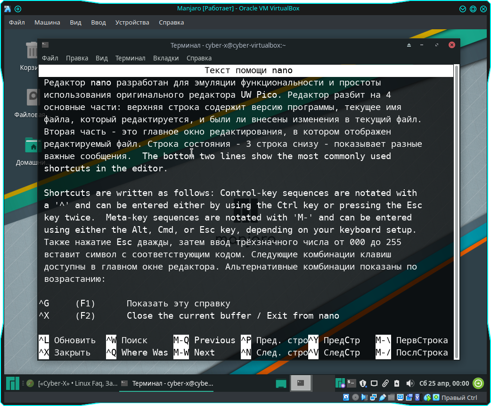Click the M-\ ПервСтрока shortcut label
Screen dimensions: 491x406
tap(412, 340)
